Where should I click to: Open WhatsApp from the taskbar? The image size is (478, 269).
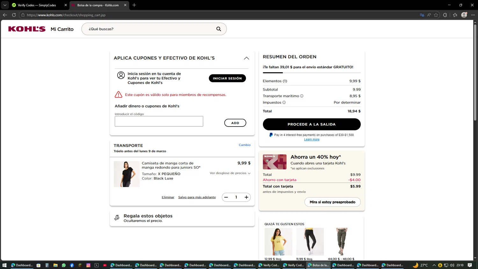click(x=64, y=265)
